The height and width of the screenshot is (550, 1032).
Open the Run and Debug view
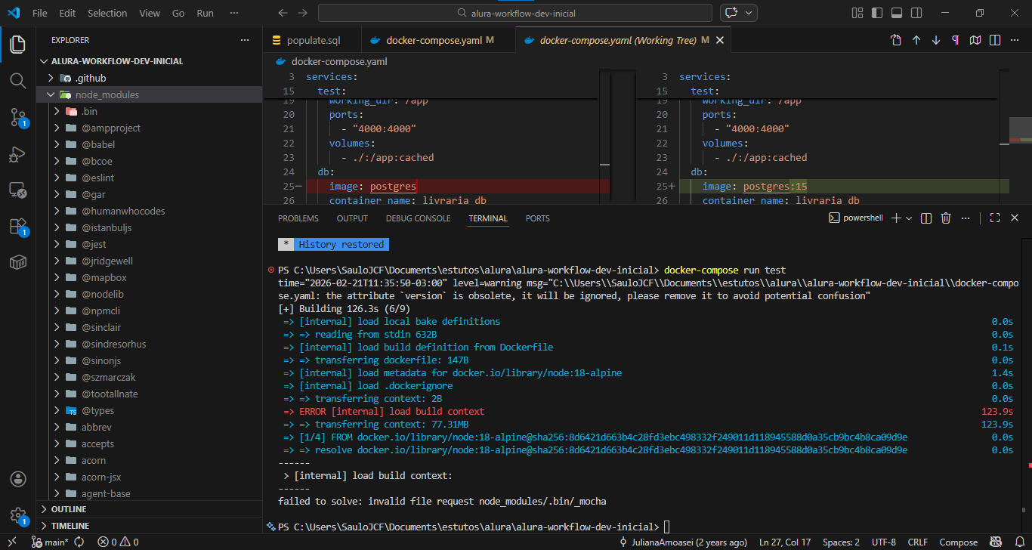(17, 154)
